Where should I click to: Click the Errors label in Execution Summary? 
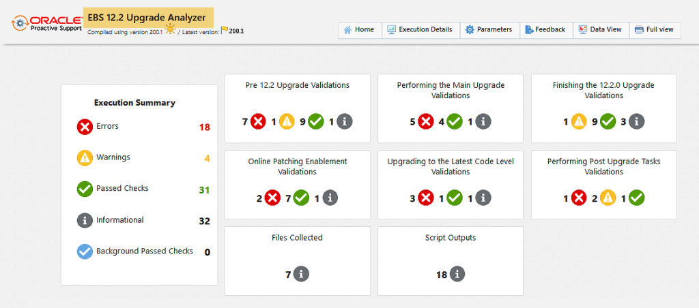[x=107, y=126]
